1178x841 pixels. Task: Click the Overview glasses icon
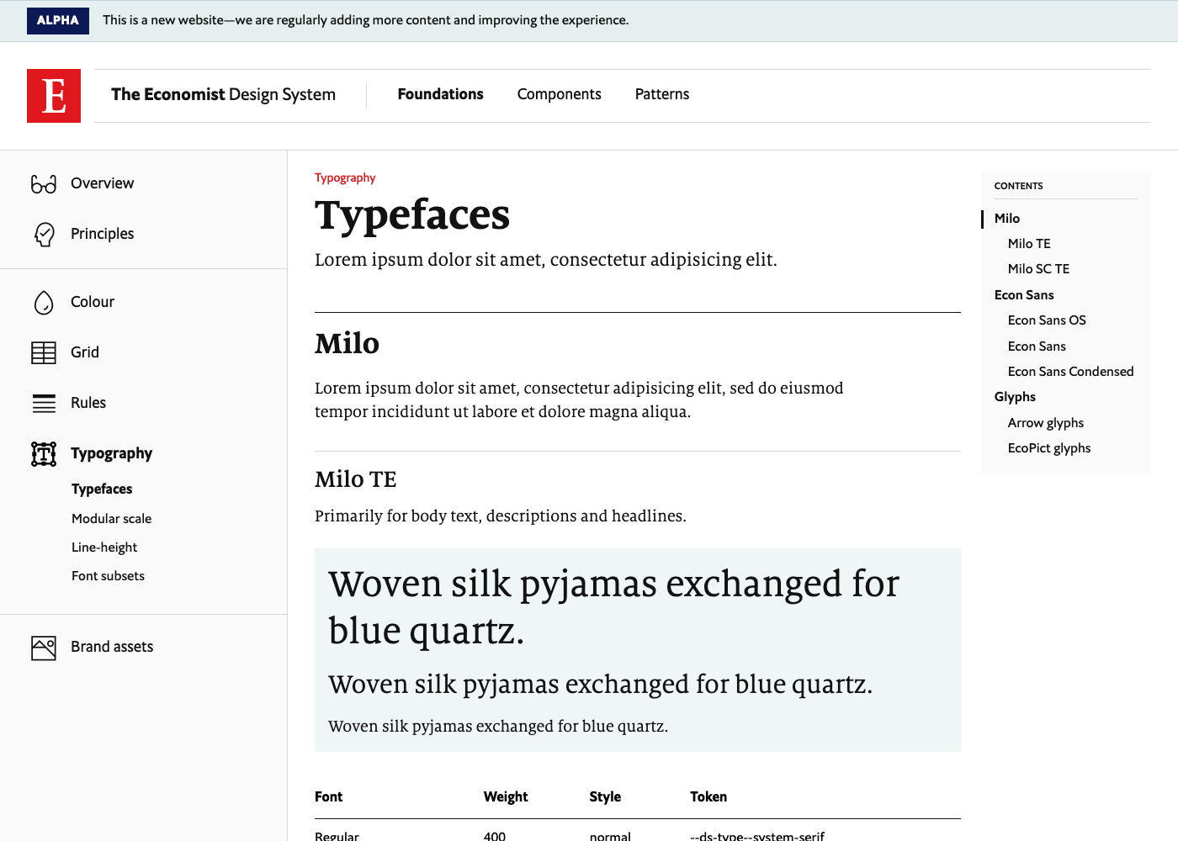44,183
